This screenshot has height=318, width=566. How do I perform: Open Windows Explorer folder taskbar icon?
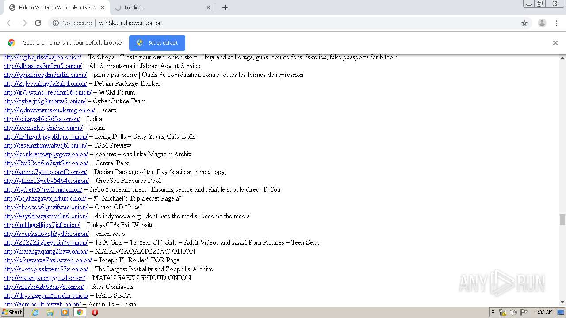50,312
